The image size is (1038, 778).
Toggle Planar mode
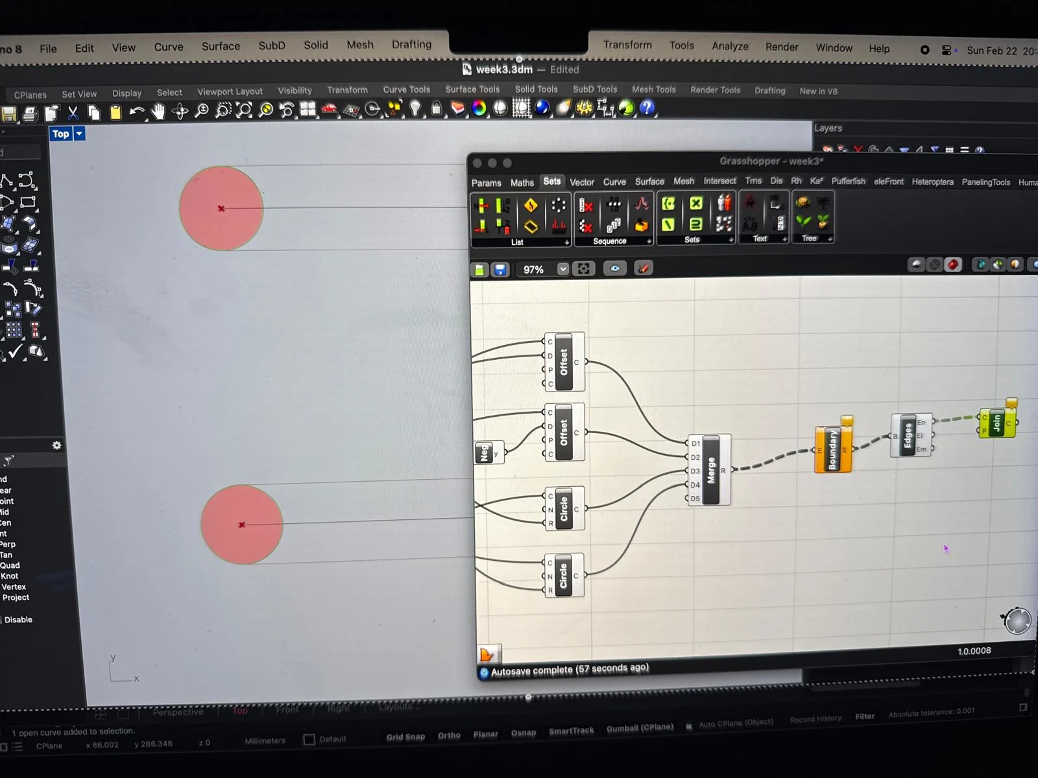coord(485,734)
